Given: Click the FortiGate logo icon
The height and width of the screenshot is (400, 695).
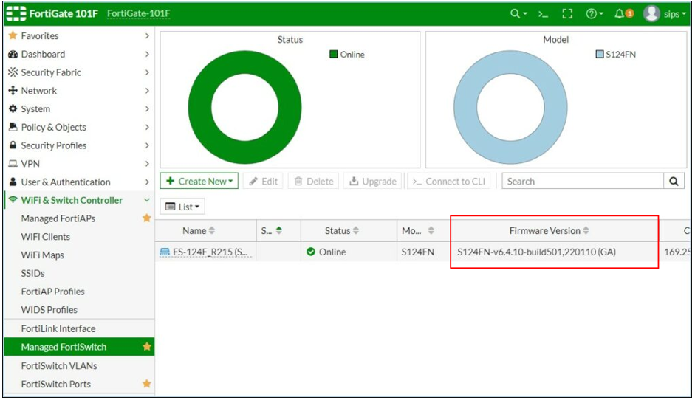Looking at the screenshot, I should point(16,14).
